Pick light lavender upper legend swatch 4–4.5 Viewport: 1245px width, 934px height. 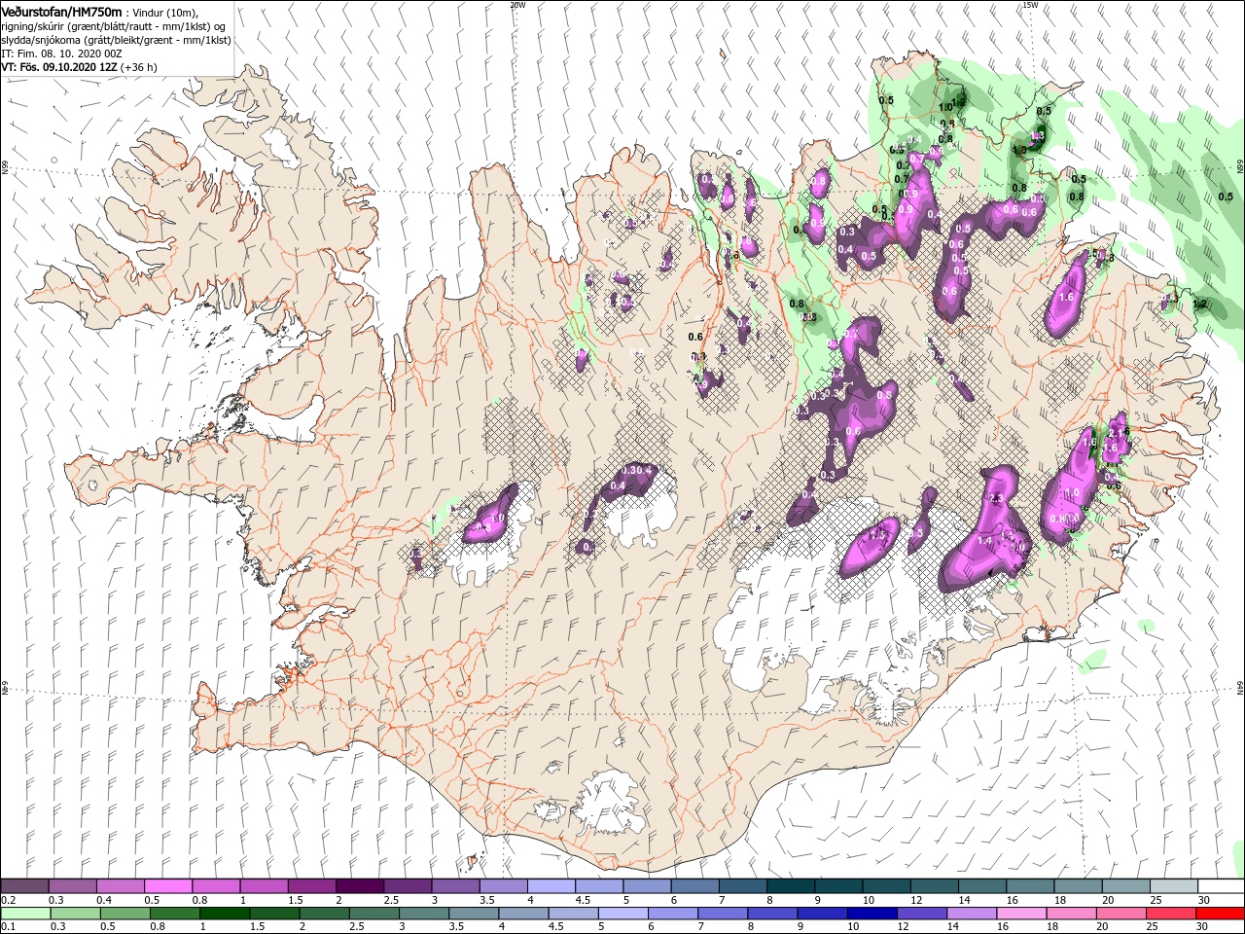pos(551,886)
